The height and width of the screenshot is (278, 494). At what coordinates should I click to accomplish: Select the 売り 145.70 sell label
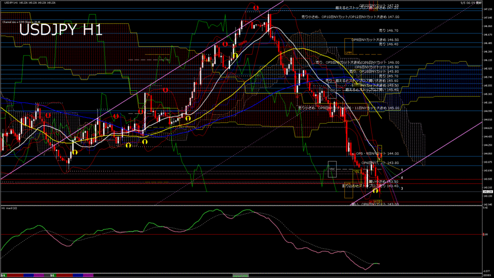pyautogui.click(x=388, y=76)
